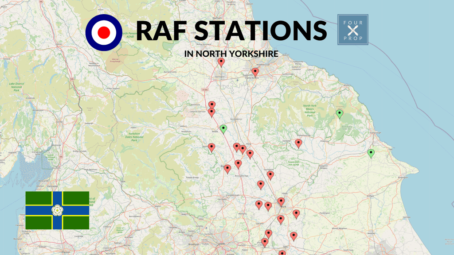Viewport: 454px width, 255px height.
Task: Select the red pin near Middlesbrough
Action: pyautogui.click(x=256, y=71)
